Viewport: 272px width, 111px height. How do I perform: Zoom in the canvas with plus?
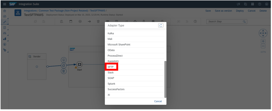263,41
